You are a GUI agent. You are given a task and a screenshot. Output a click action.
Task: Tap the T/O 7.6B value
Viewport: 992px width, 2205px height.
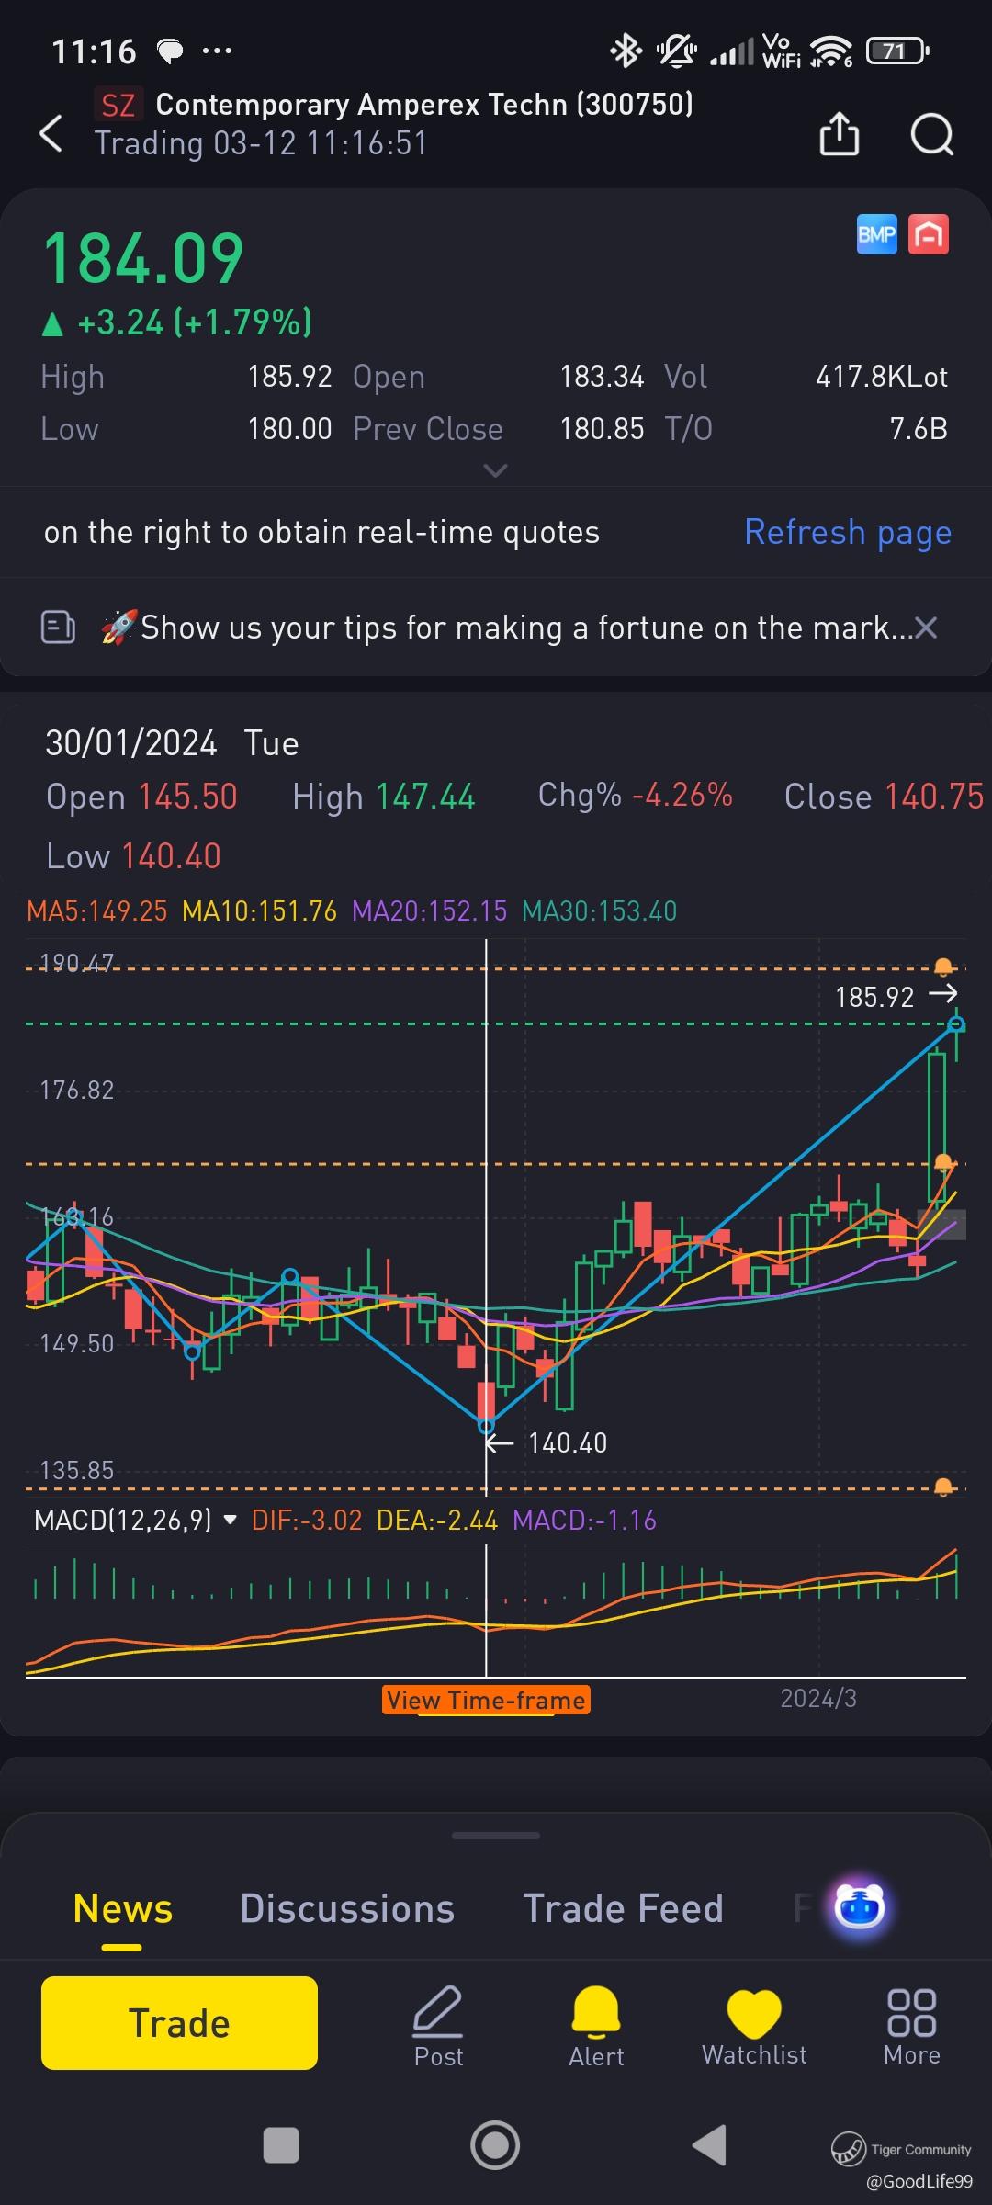pos(919,429)
